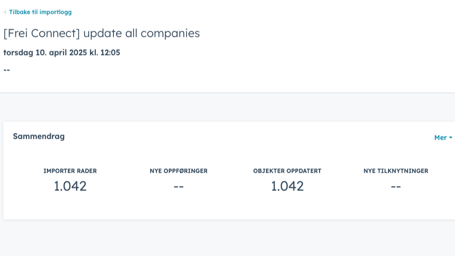Click the '--' placeholder under the date
This screenshot has width=455, height=256.
7,70
